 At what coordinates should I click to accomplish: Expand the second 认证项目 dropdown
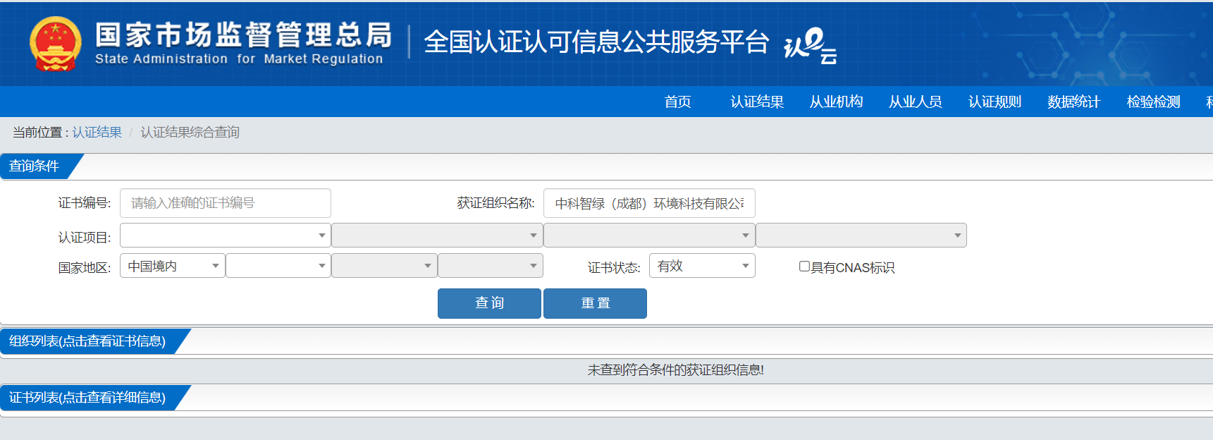pos(437,235)
